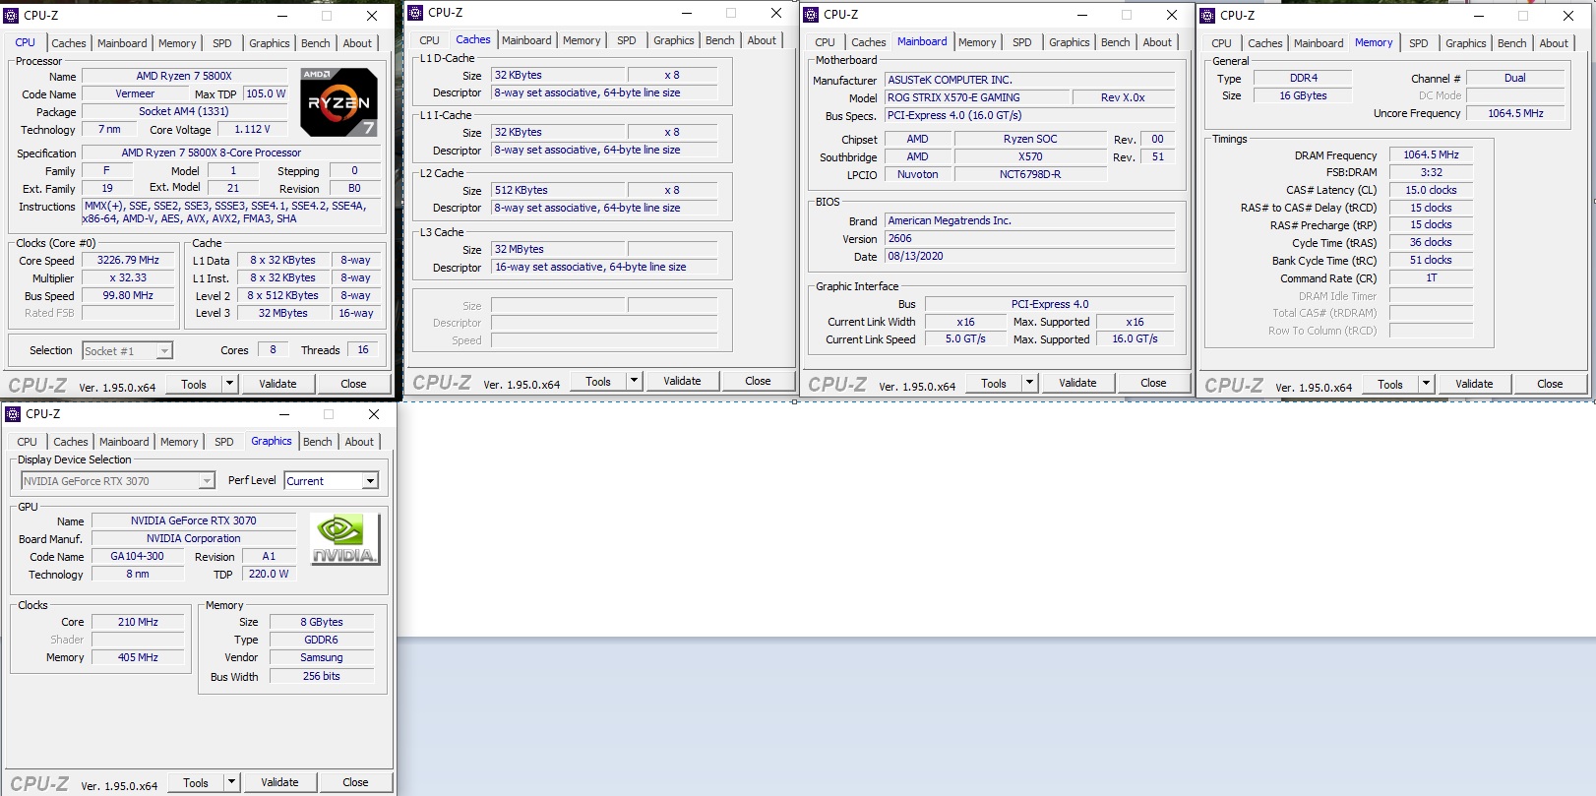This screenshot has height=796, width=1596.
Task: Open the Tools dropdown arrow in the Memory window
Action: 1427,384
